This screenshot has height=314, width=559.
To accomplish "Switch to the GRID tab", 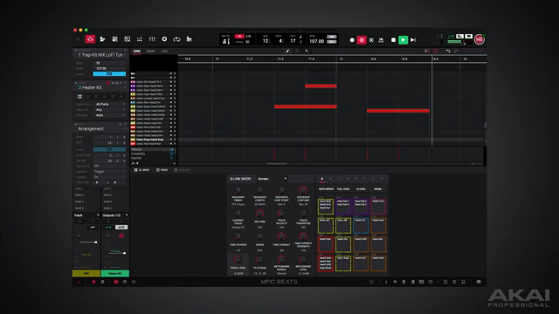I will [137, 51].
